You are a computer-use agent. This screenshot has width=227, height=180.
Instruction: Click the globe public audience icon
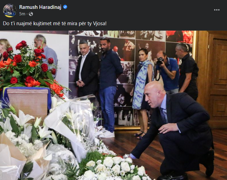(31, 14)
